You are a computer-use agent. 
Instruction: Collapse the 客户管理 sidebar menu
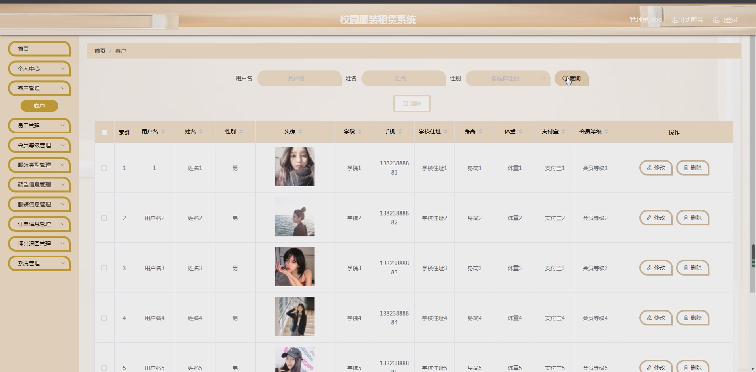pos(39,88)
